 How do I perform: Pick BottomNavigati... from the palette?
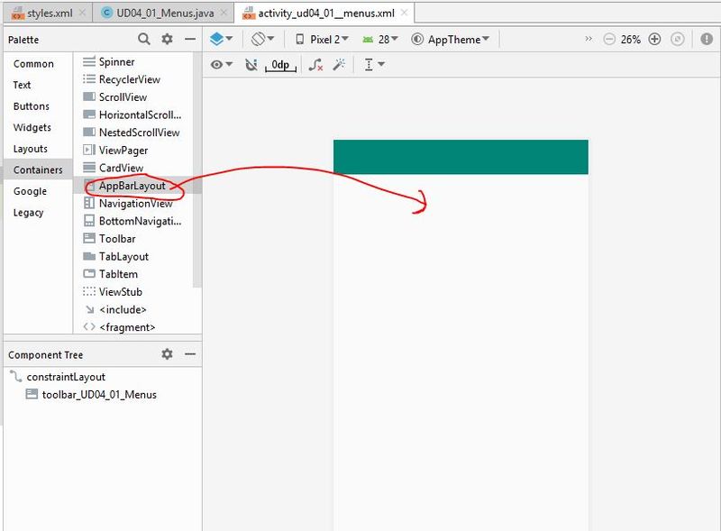(133, 222)
